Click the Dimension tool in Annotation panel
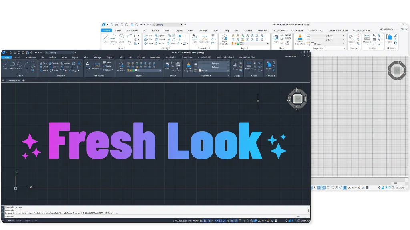 pyautogui.click(x=97, y=66)
